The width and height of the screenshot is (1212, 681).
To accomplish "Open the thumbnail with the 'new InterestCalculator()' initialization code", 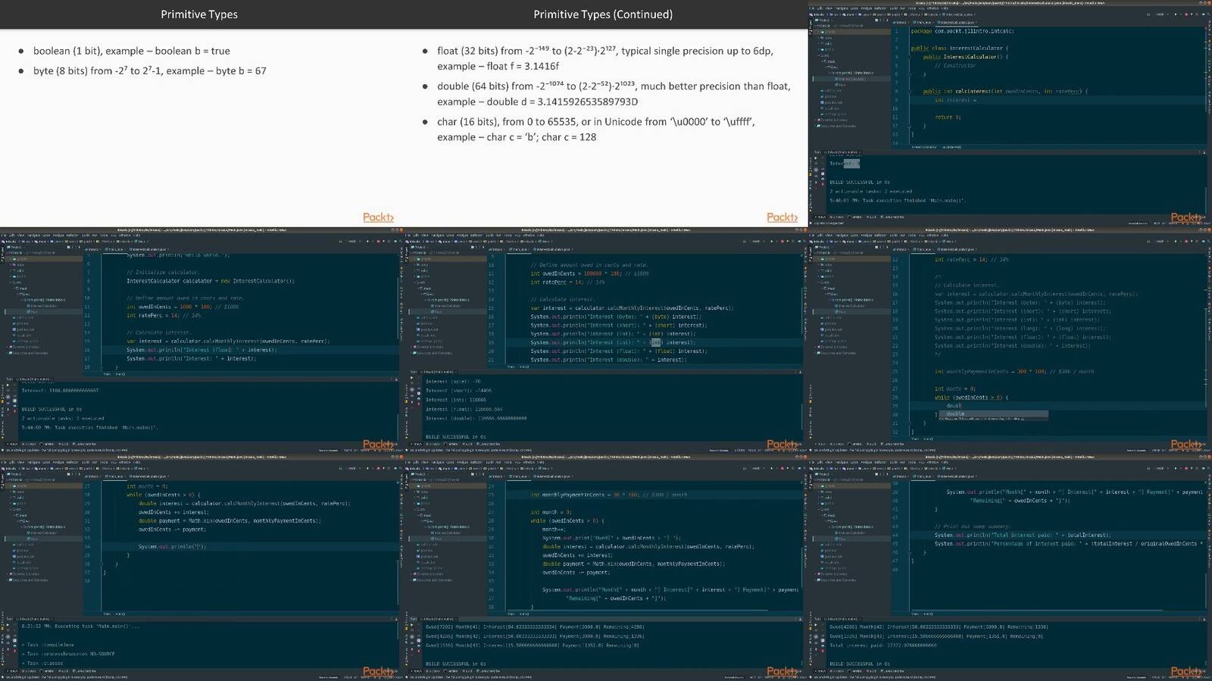I will (x=201, y=341).
